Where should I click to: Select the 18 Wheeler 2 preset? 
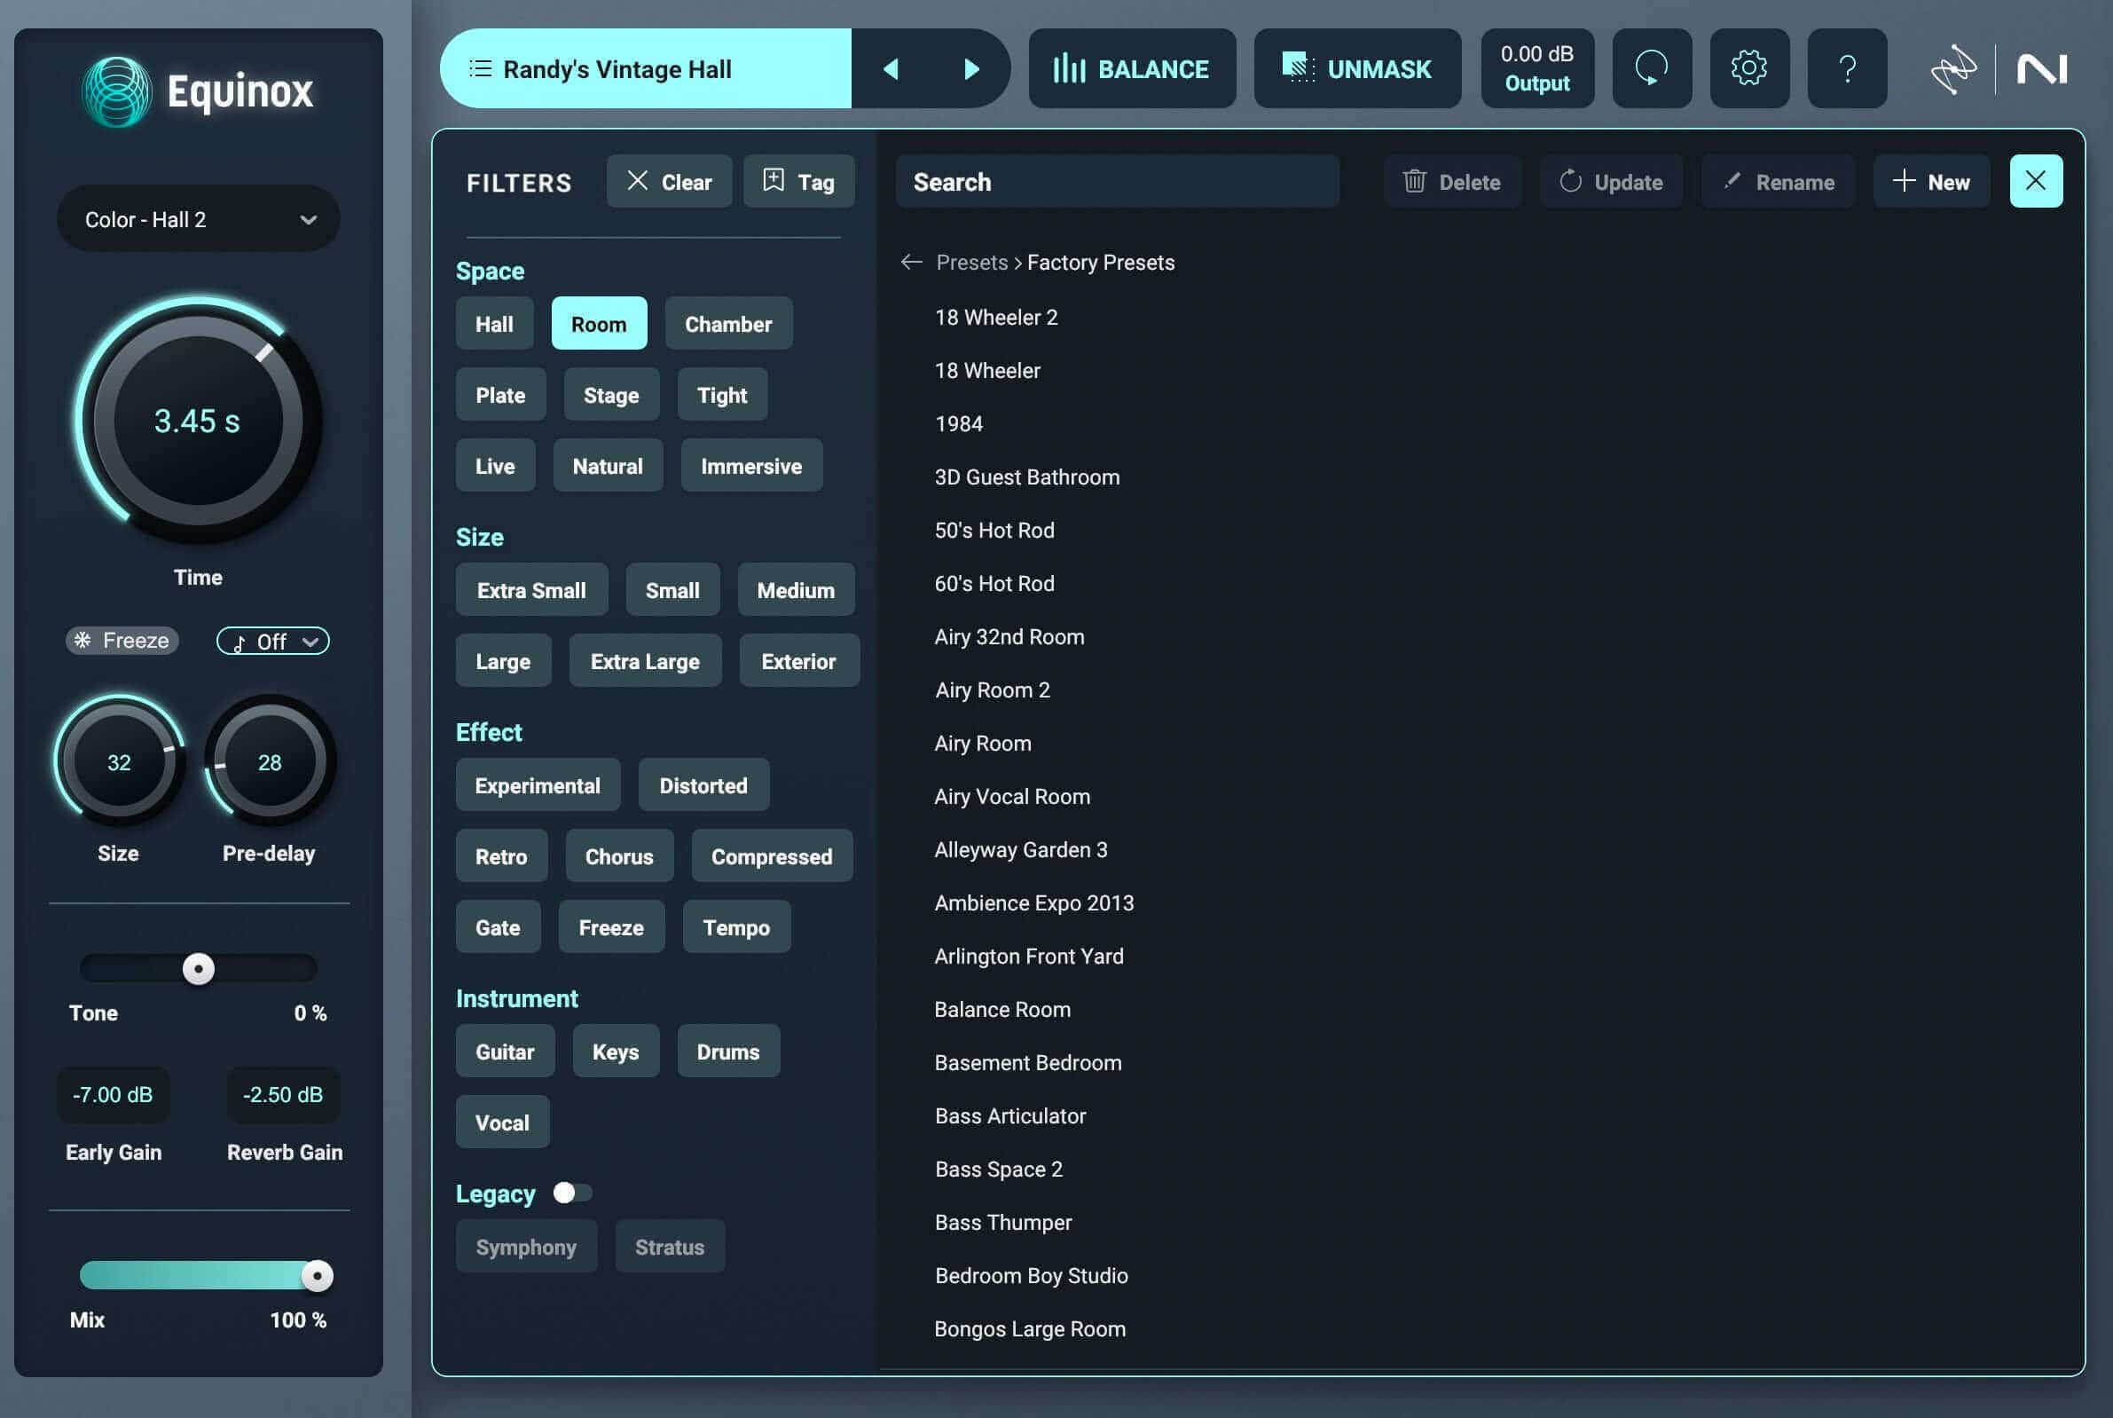tap(996, 318)
